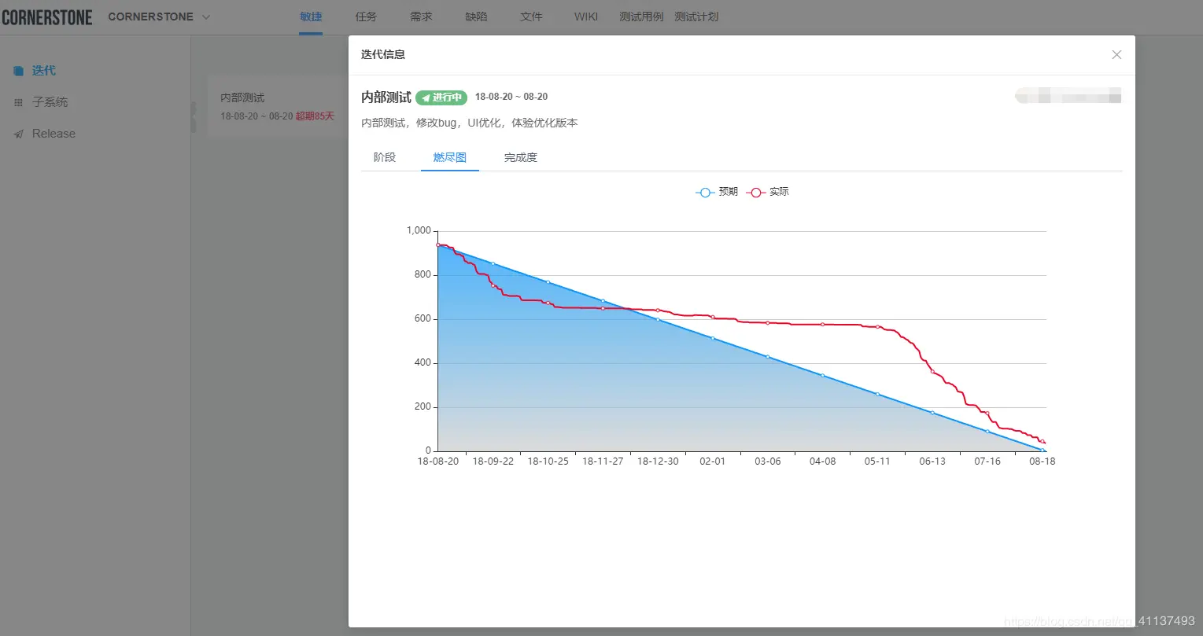This screenshot has width=1203, height=636.
Task: Click the 05-11 x-axis label
Action: point(877,461)
